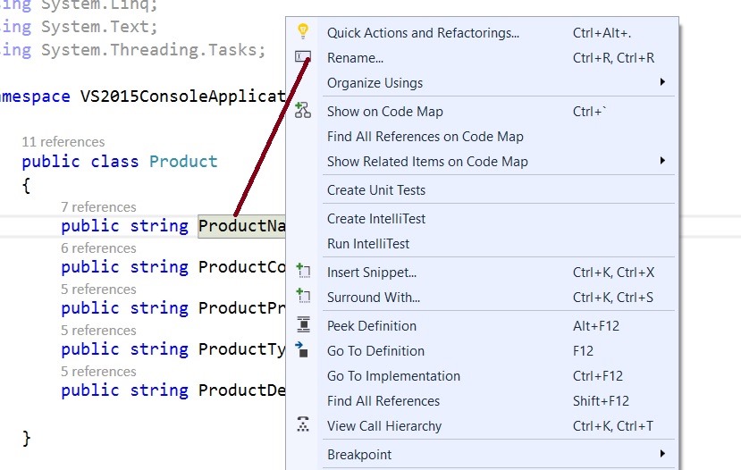Click the Peek Definition icon
The image size is (741, 470).
tap(303, 325)
